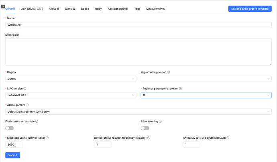Toggle the Allow roaming switch

click(x=145, y=128)
